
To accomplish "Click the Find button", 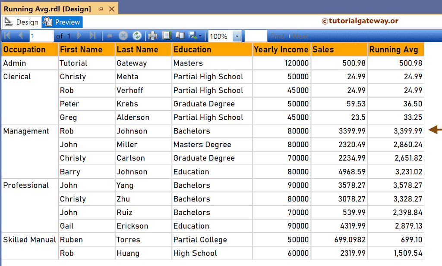I will tap(278, 36).
